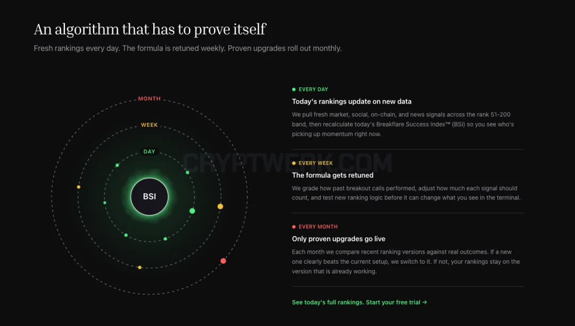The image size is (575, 326).
Task: Click the EVERY MONTH section label
Action: (x=318, y=227)
